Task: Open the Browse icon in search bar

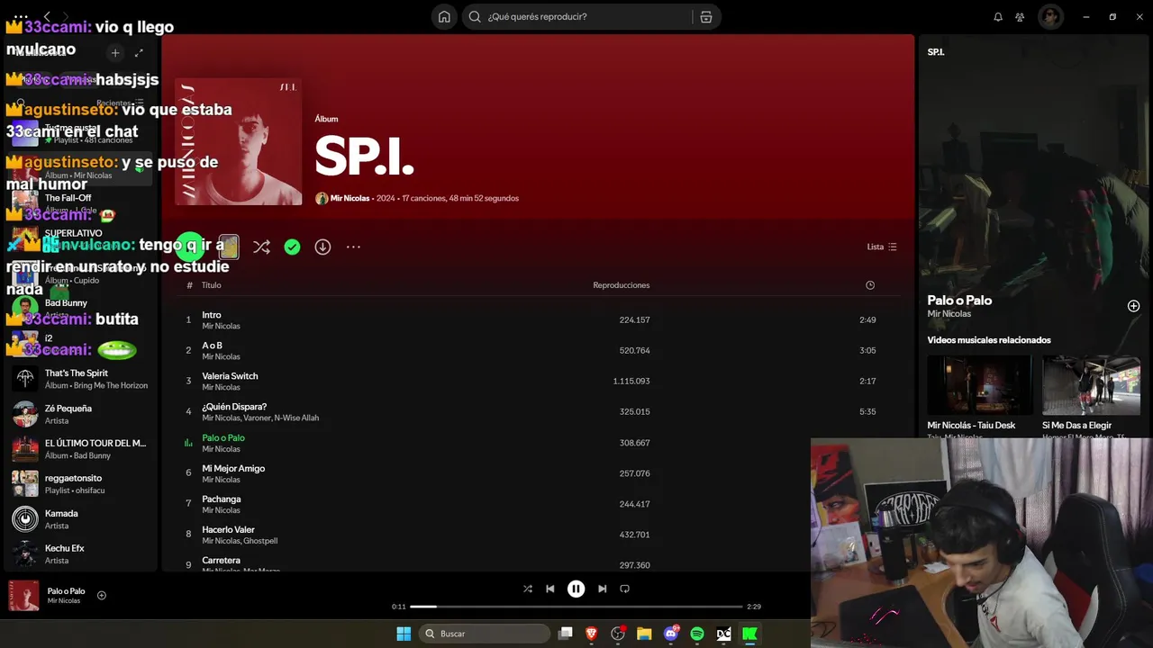Action: 705,16
